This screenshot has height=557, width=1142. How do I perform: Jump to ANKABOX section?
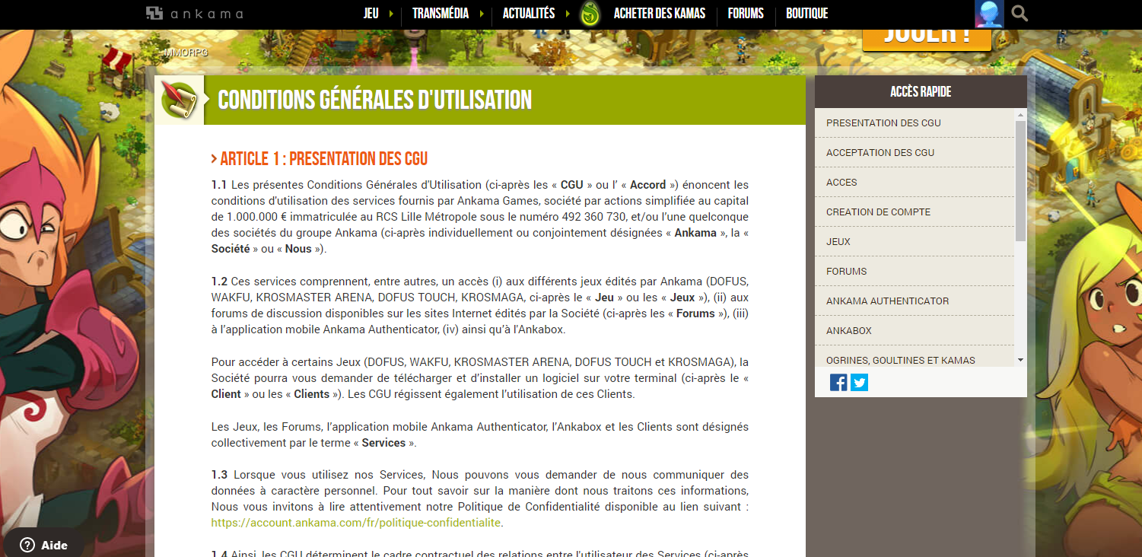915,330
